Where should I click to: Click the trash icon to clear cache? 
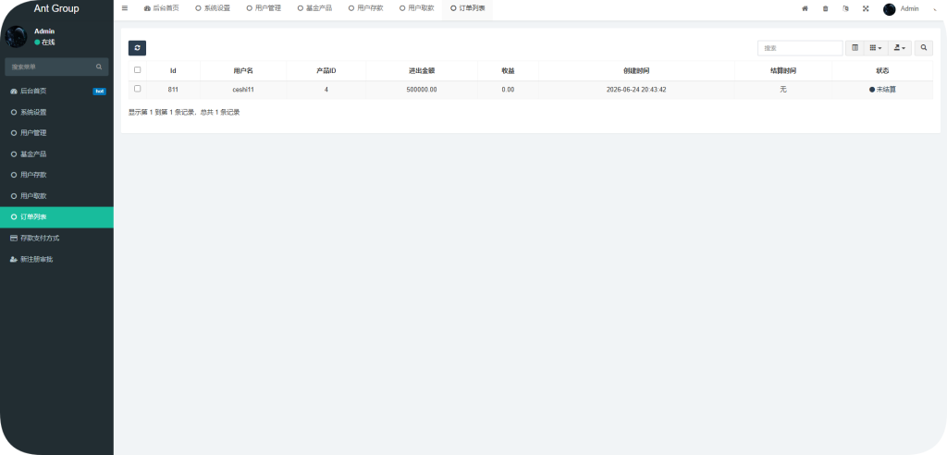(x=825, y=8)
